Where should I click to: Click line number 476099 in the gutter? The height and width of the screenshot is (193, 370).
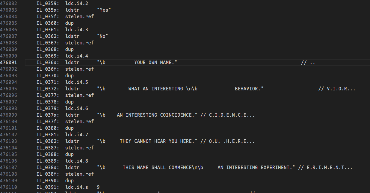(8, 115)
